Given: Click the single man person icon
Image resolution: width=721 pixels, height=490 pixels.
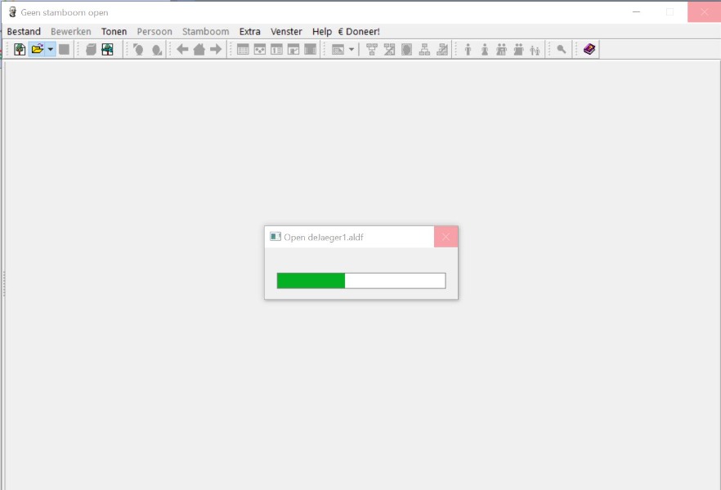Looking at the screenshot, I should (x=468, y=50).
